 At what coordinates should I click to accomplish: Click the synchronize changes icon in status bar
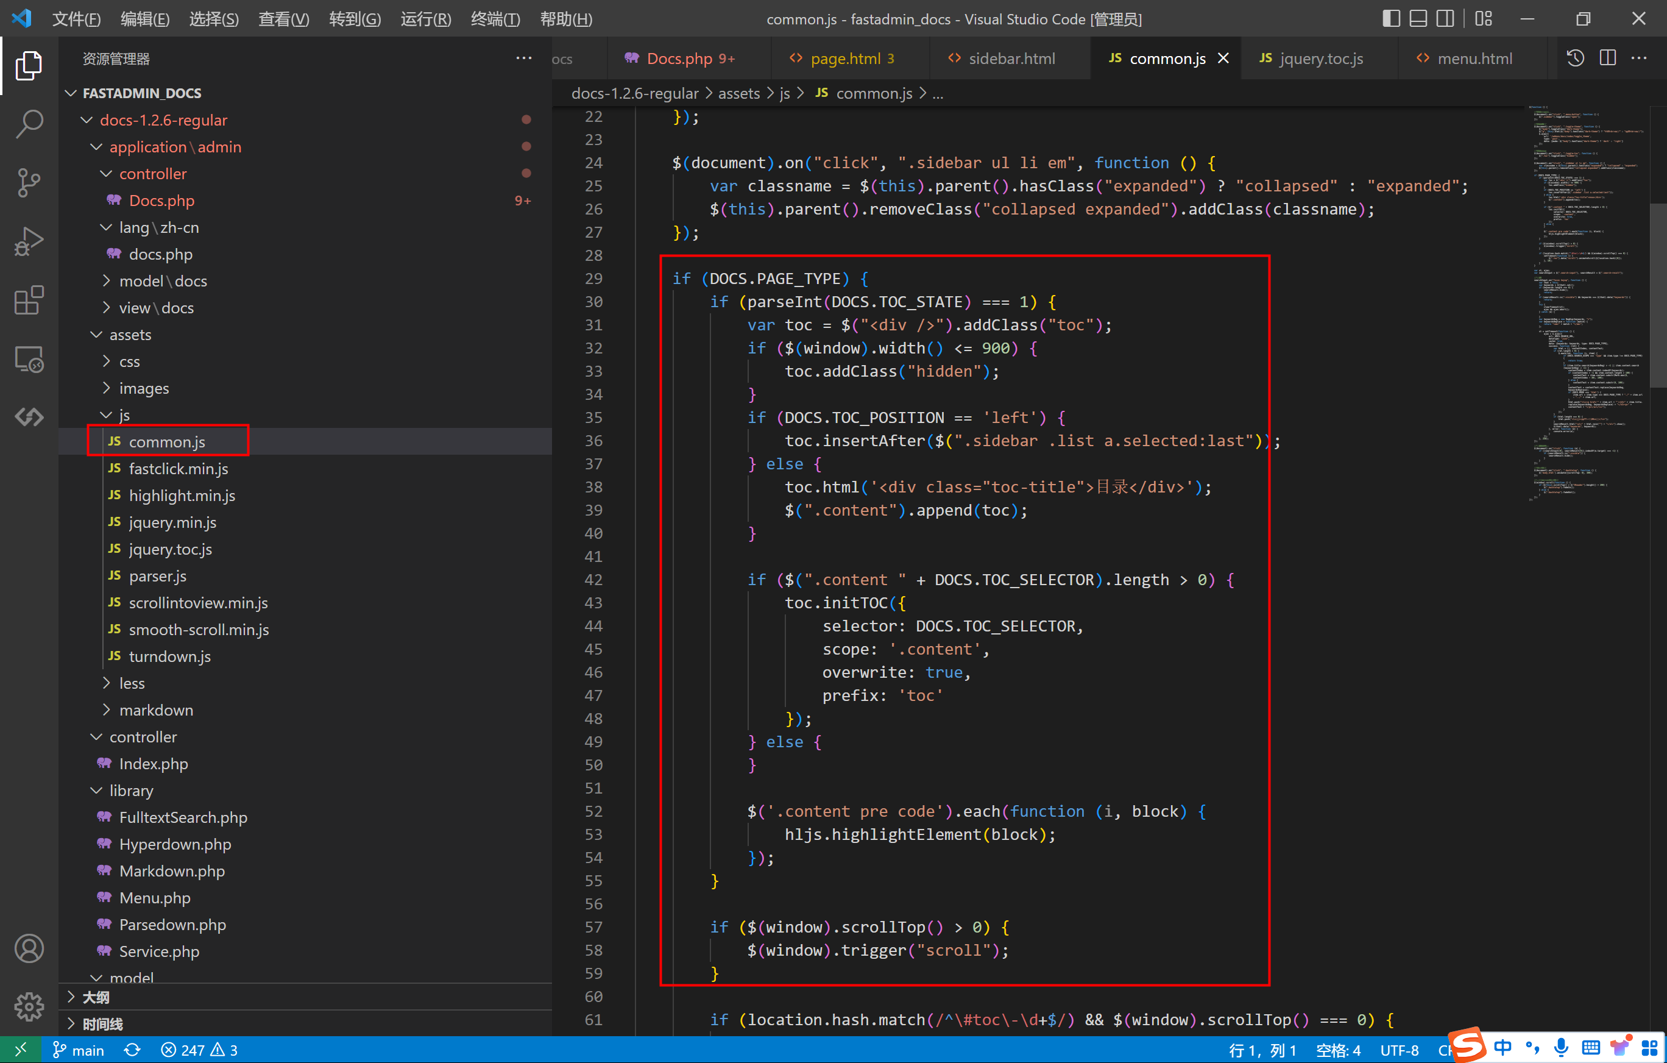[x=132, y=1050]
